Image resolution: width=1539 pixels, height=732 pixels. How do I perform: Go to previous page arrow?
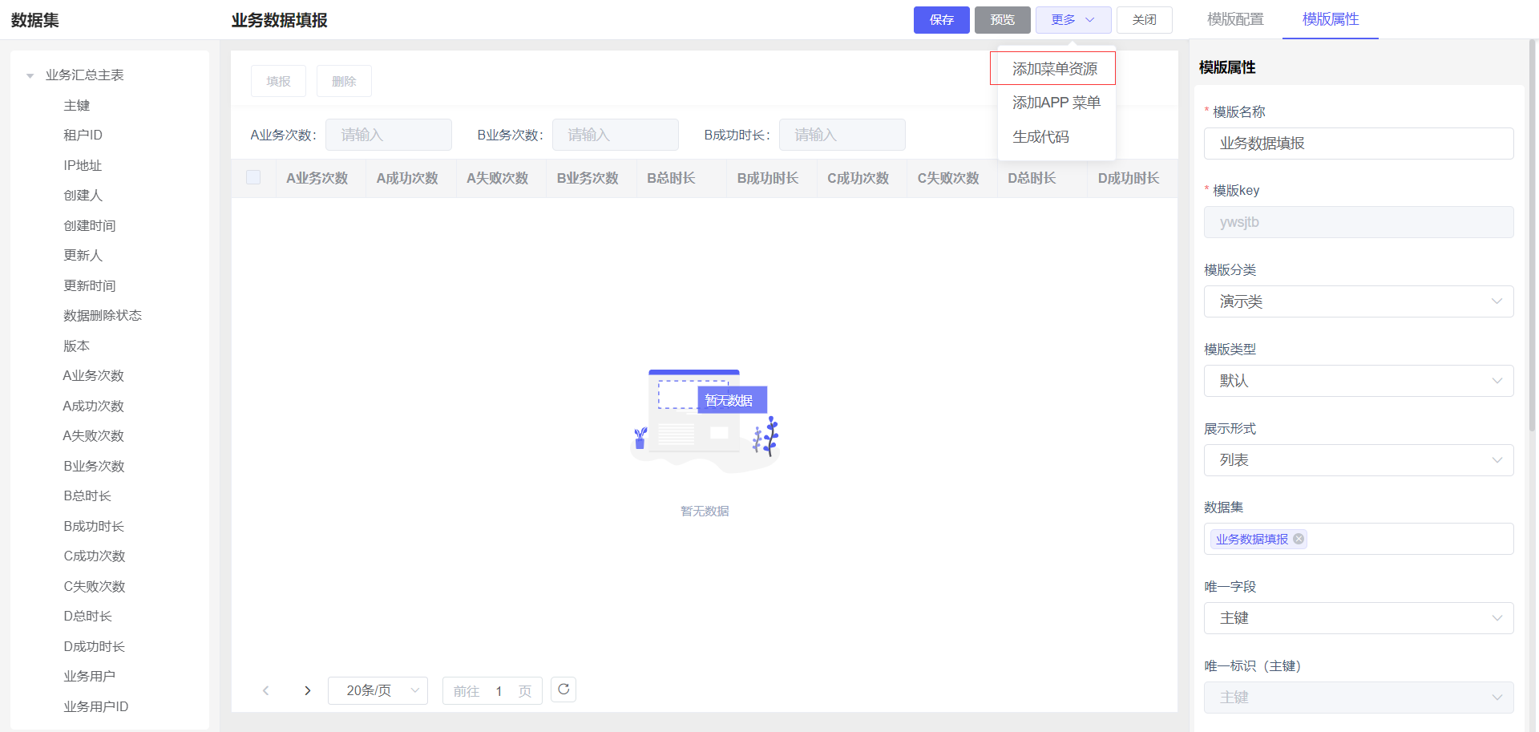point(266,690)
